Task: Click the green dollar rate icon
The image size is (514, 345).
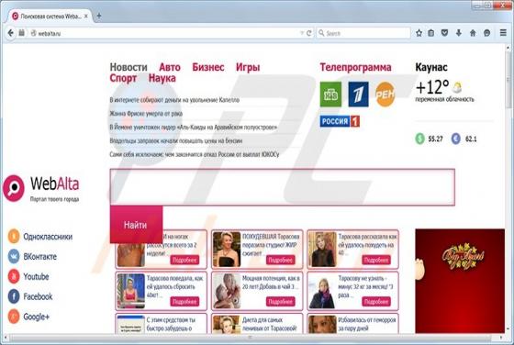Action: coord(420,139)
